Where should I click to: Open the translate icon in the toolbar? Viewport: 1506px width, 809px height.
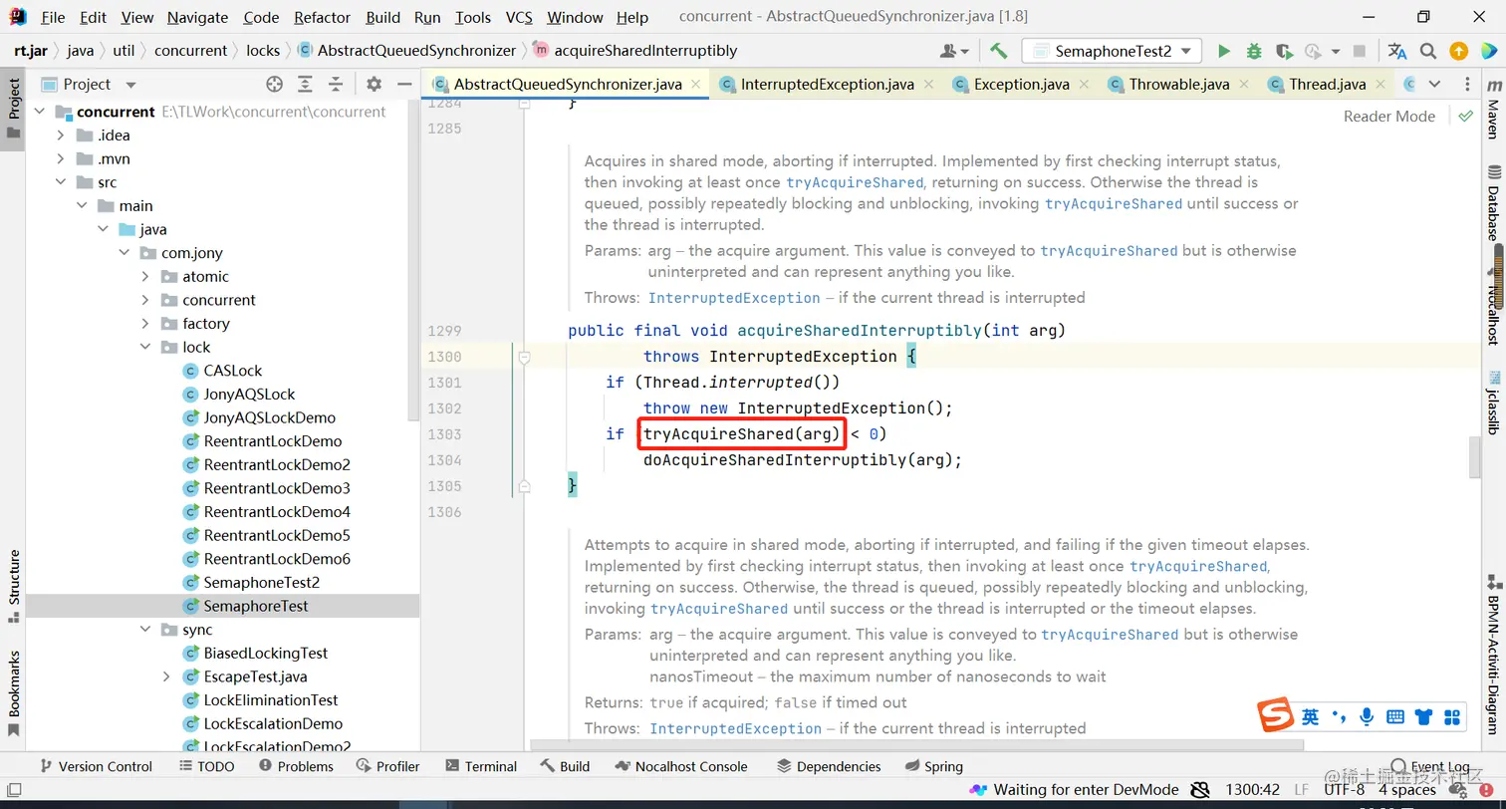click(x=1397, y=51)
